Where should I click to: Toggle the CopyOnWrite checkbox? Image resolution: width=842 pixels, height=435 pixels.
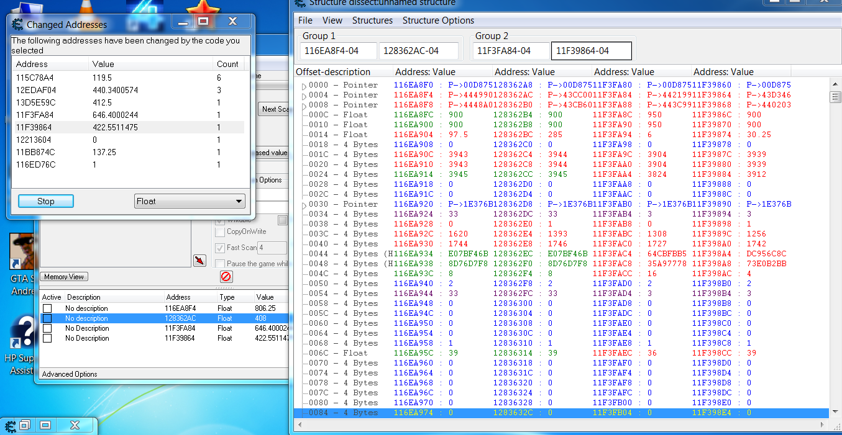click(x=219, y=232)
